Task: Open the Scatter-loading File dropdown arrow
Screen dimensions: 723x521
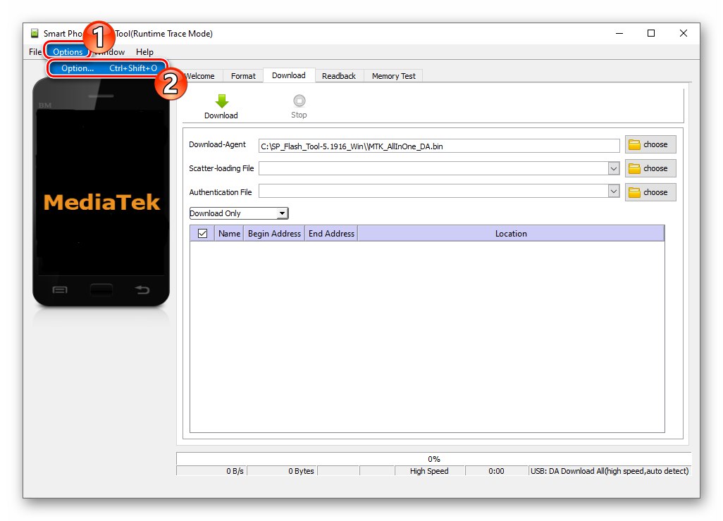Action: point(613,168)
